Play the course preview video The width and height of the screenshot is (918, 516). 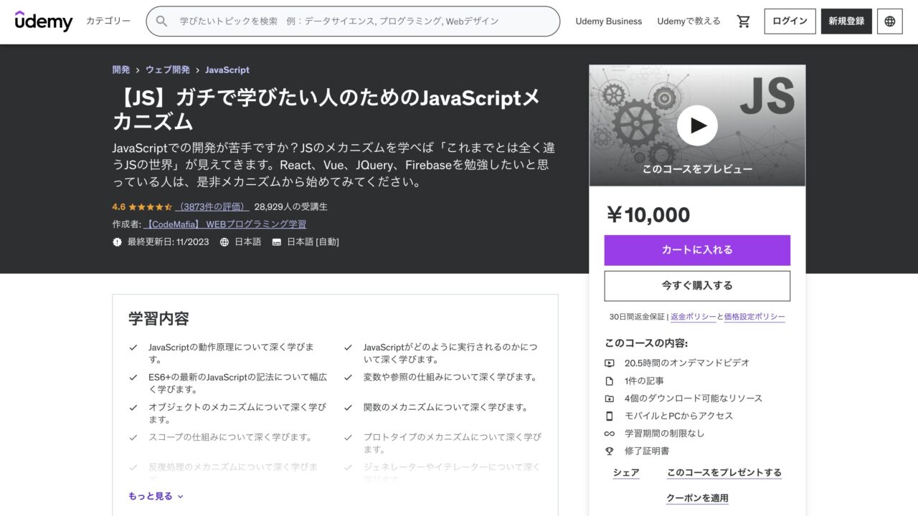pos(696,125)
